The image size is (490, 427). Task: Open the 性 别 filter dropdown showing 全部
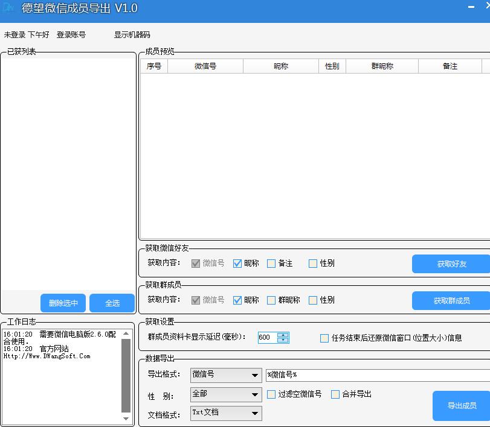click(225, 394)
